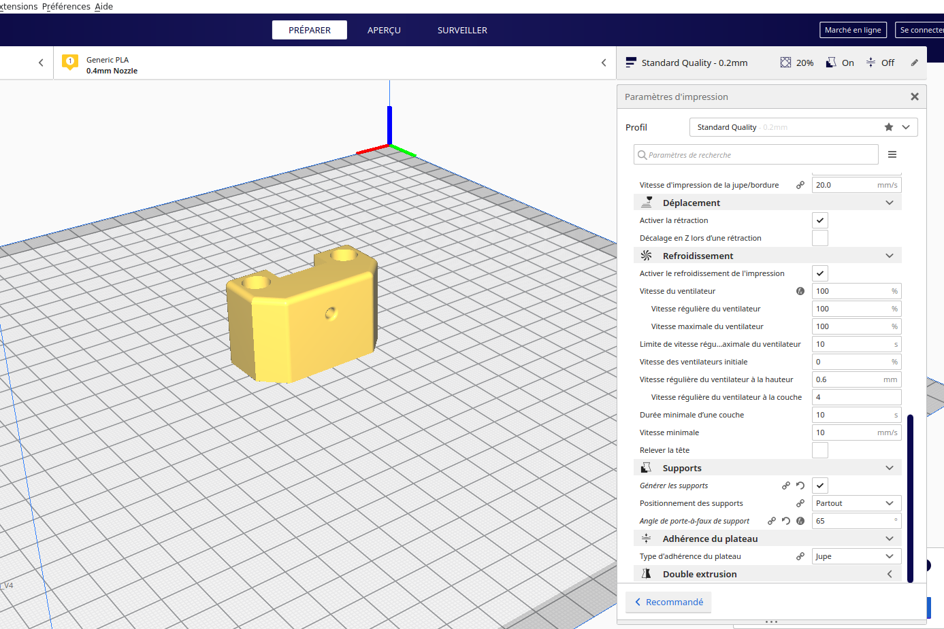Switch to the PRÉPARER stage

coord(310,30)
